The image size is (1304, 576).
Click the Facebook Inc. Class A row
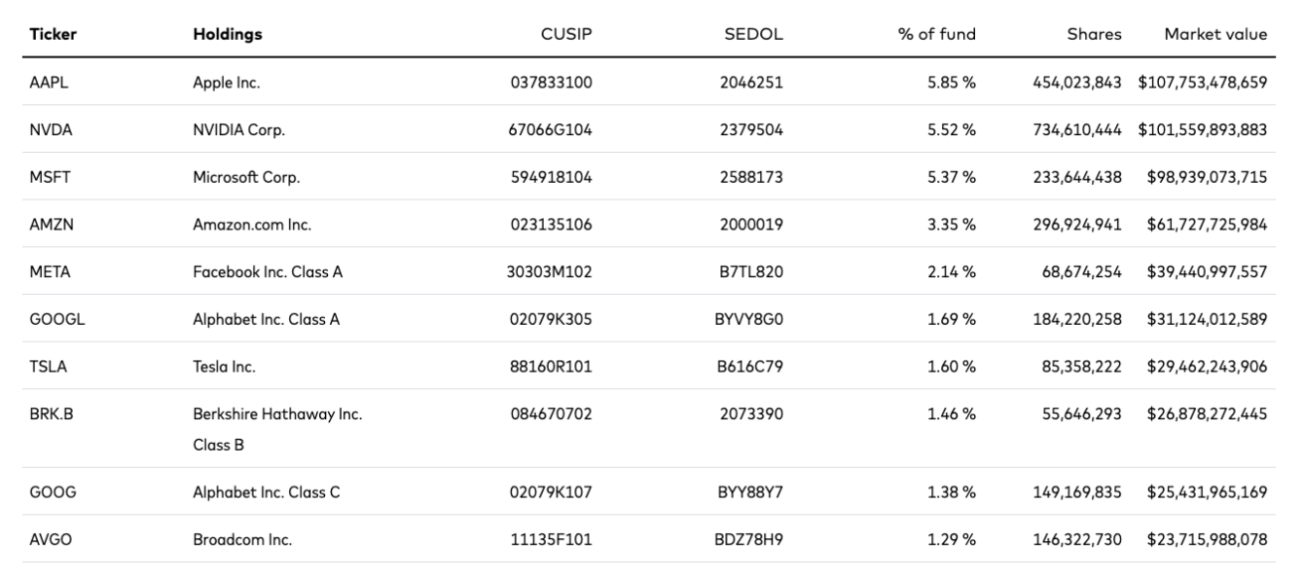268,273
